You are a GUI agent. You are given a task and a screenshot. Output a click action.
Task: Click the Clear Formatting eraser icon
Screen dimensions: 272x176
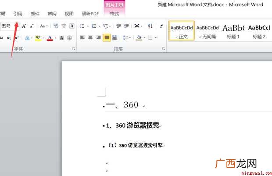click(x=56, y=26)
